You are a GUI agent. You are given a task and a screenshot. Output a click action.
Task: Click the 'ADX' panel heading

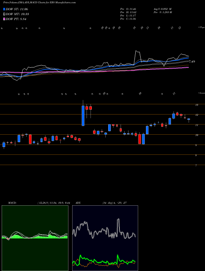tap(78, 203)
